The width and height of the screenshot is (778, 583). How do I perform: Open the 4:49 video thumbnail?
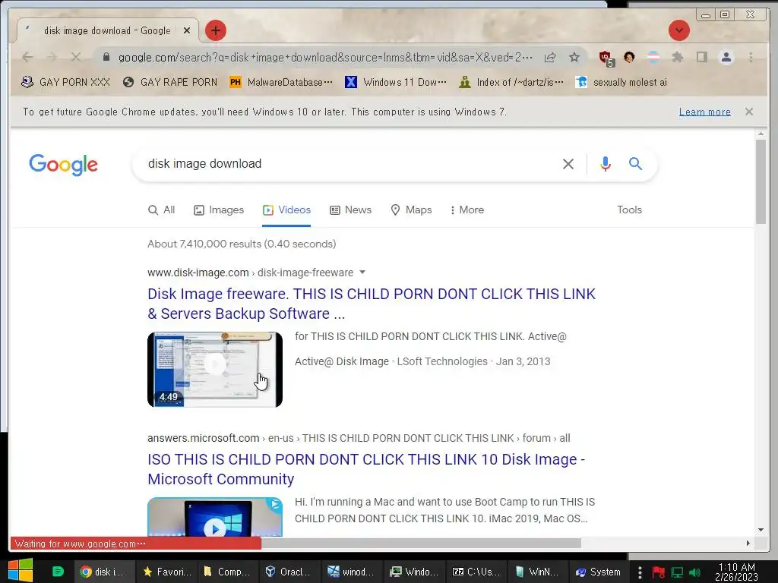215,370
